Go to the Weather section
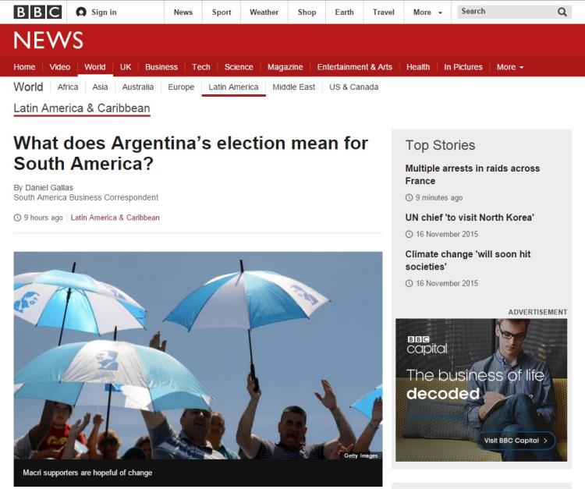Viewport: 585px width, 489px height. click(x=264, y=12)
